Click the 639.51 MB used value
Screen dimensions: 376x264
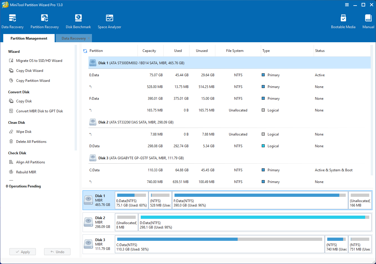181,182
